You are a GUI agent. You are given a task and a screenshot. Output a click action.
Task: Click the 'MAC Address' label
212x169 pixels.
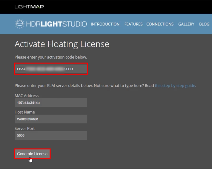(27, 96)
